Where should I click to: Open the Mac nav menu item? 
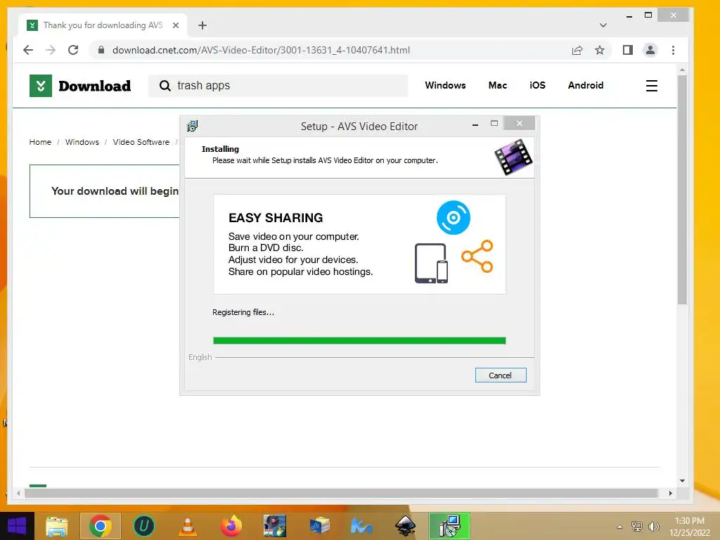point(498,85)
